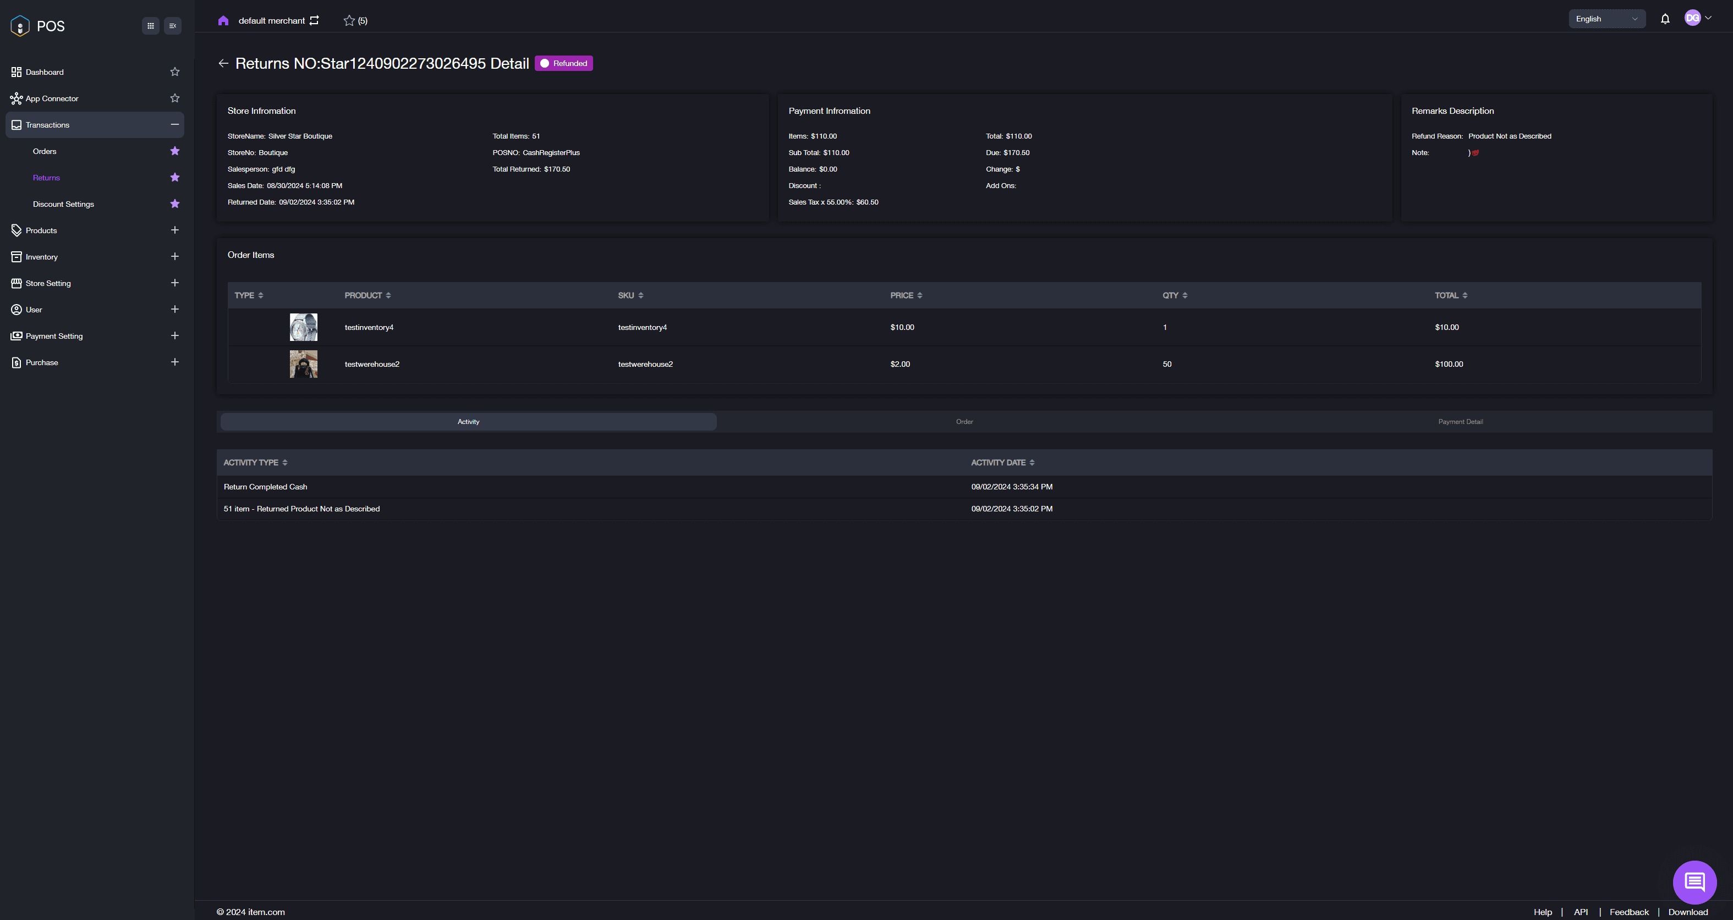Open the English language dropdown
This screenshot has height=920, width=1733.
[1606, 19]
